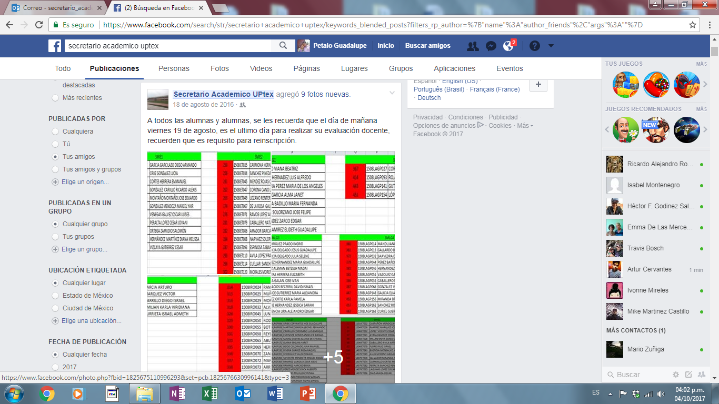Select Tú radio option
Image resolution: width=719 pixels, height=404 pixels.
tap(55, 144)
